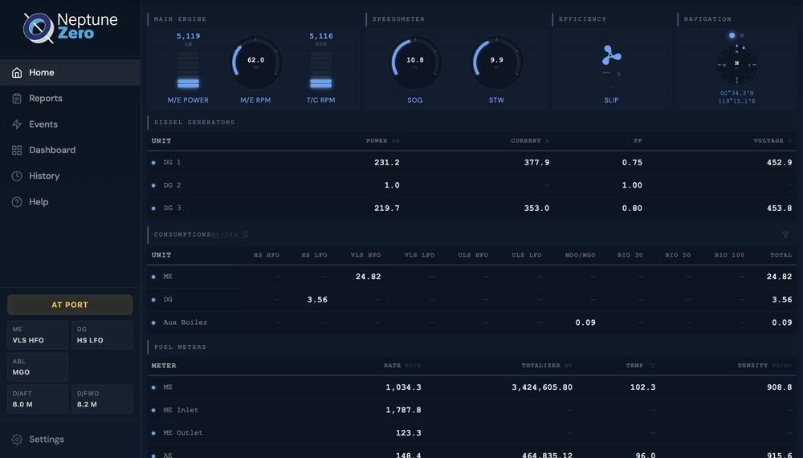Click the ME VLS HFO fuel tile
803x458 pixels.
[x=38, y=335]
